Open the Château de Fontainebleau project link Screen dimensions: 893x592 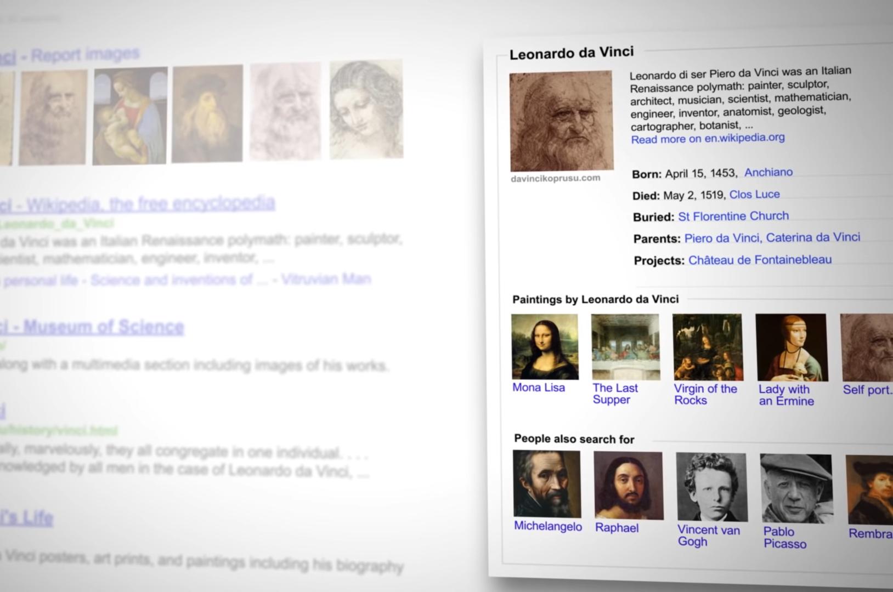coord(760,260)
